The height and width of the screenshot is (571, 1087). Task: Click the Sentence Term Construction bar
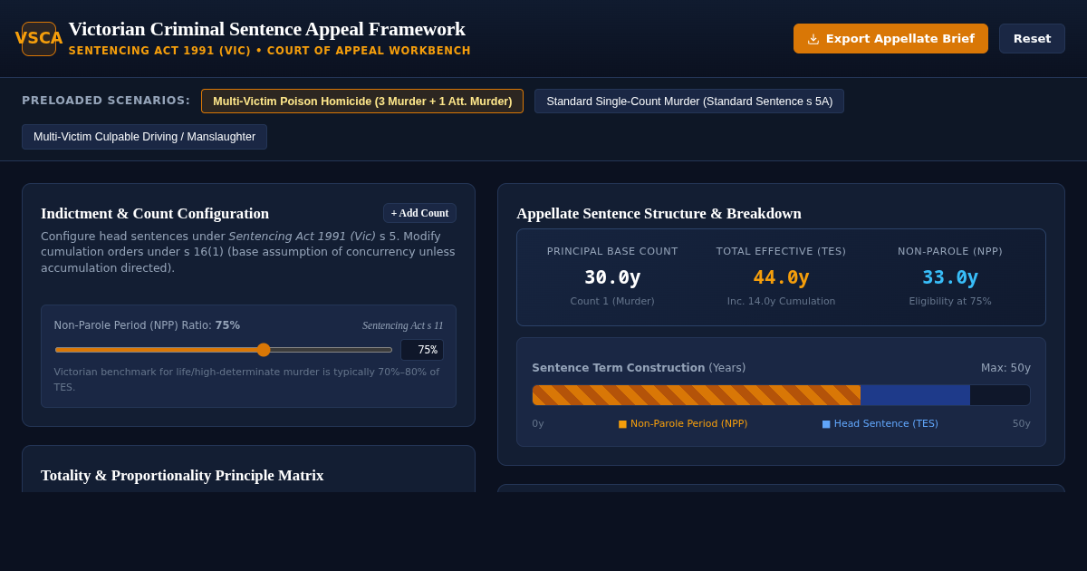click(781, 395)
